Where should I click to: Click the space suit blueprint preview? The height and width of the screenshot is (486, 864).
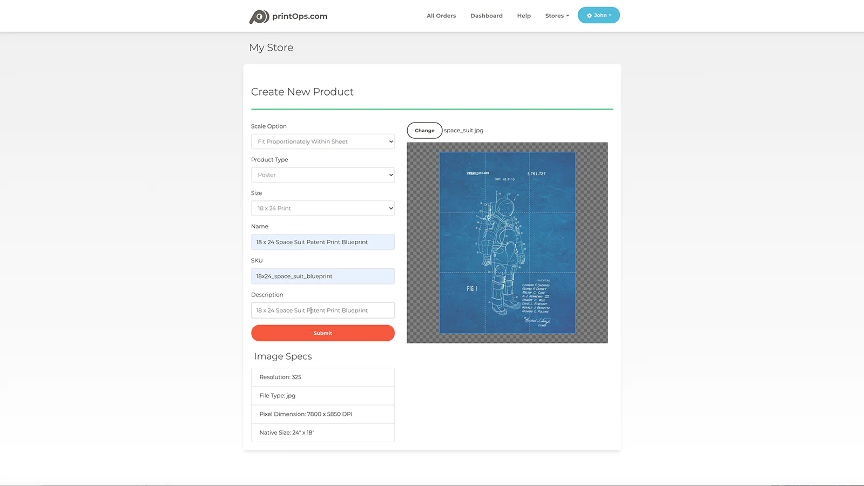point(507,243)
